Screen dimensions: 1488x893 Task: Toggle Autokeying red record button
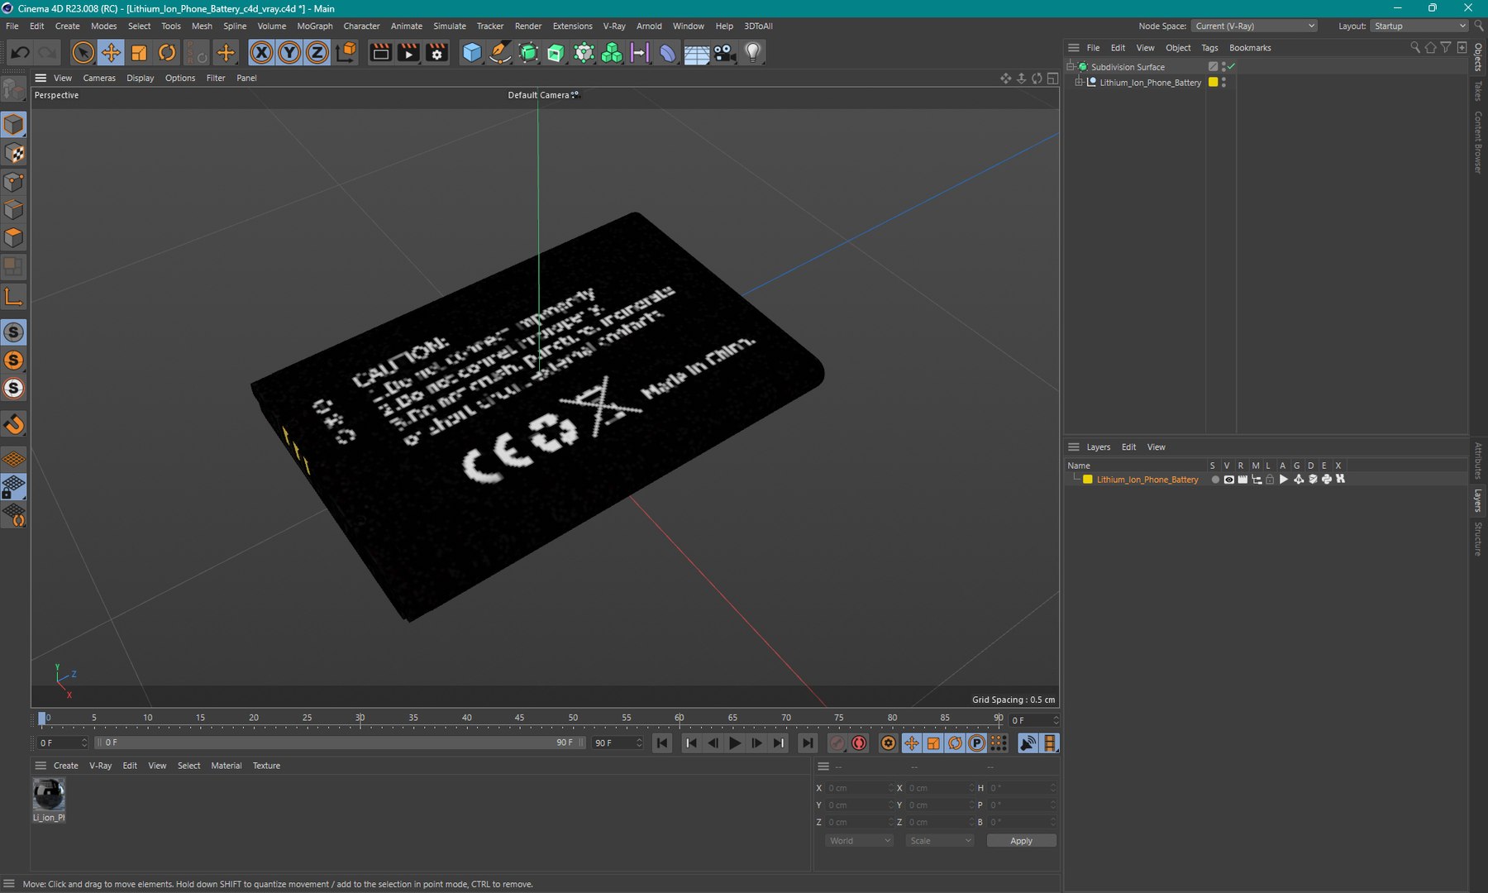pyautogui.click(x=859, y=743)
